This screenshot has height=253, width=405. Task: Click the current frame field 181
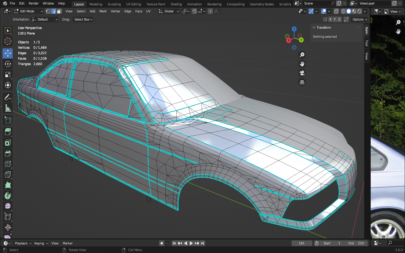pos(301,243)
